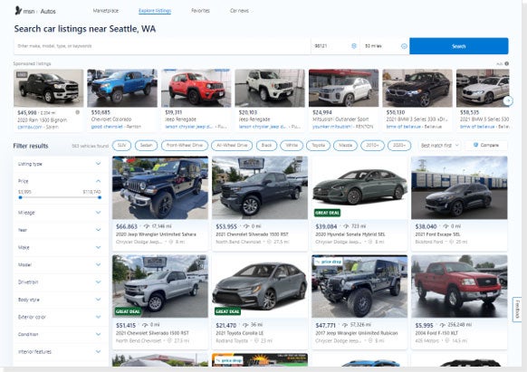Open the good chevrolet dealer link
Image resolution: width=527 pixels, height=372 pixels.
click(107, 127)
